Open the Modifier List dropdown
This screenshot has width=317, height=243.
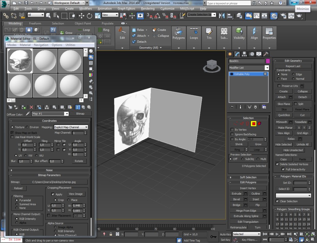267,68
